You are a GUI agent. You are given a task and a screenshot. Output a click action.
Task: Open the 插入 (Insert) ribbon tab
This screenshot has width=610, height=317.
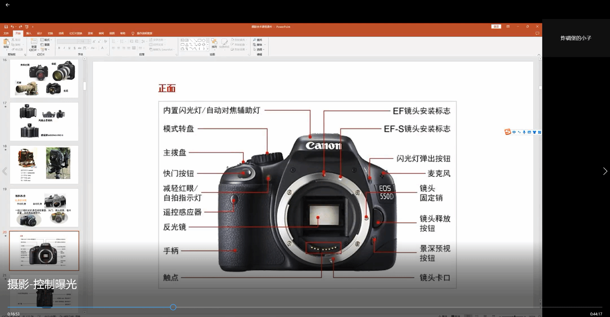click(x=29, y=33)
